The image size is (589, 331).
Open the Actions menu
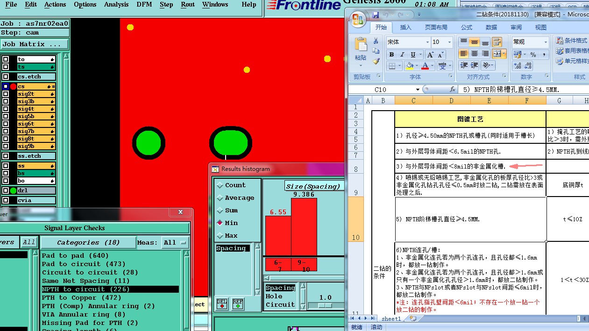point(55,5)
